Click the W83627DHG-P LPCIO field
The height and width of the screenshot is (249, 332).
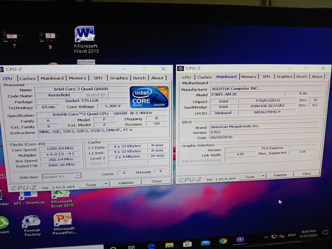click(x=267, y=112)
